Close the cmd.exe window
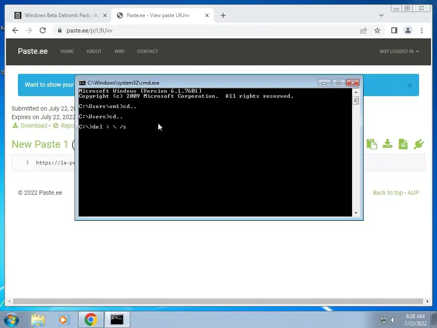 (x=353, y=83)
